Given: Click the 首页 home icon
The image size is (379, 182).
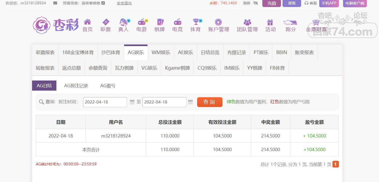Looking at the screenshot, I should coord(87,22).
